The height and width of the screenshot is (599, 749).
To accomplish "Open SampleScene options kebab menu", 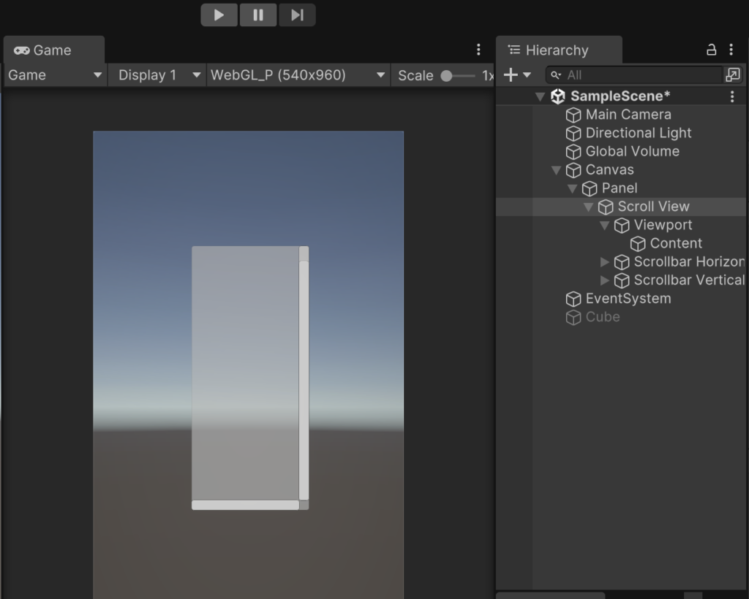I will (x=732, y=96).
